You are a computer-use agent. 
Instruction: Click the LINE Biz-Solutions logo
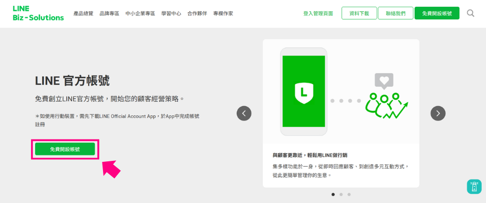coord(38,13)
